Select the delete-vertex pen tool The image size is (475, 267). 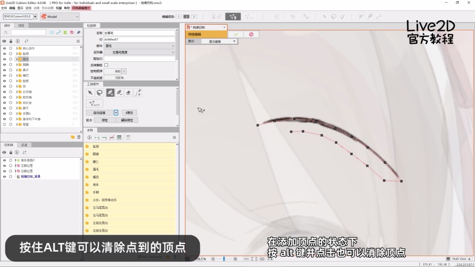click(x=120, y=93)
